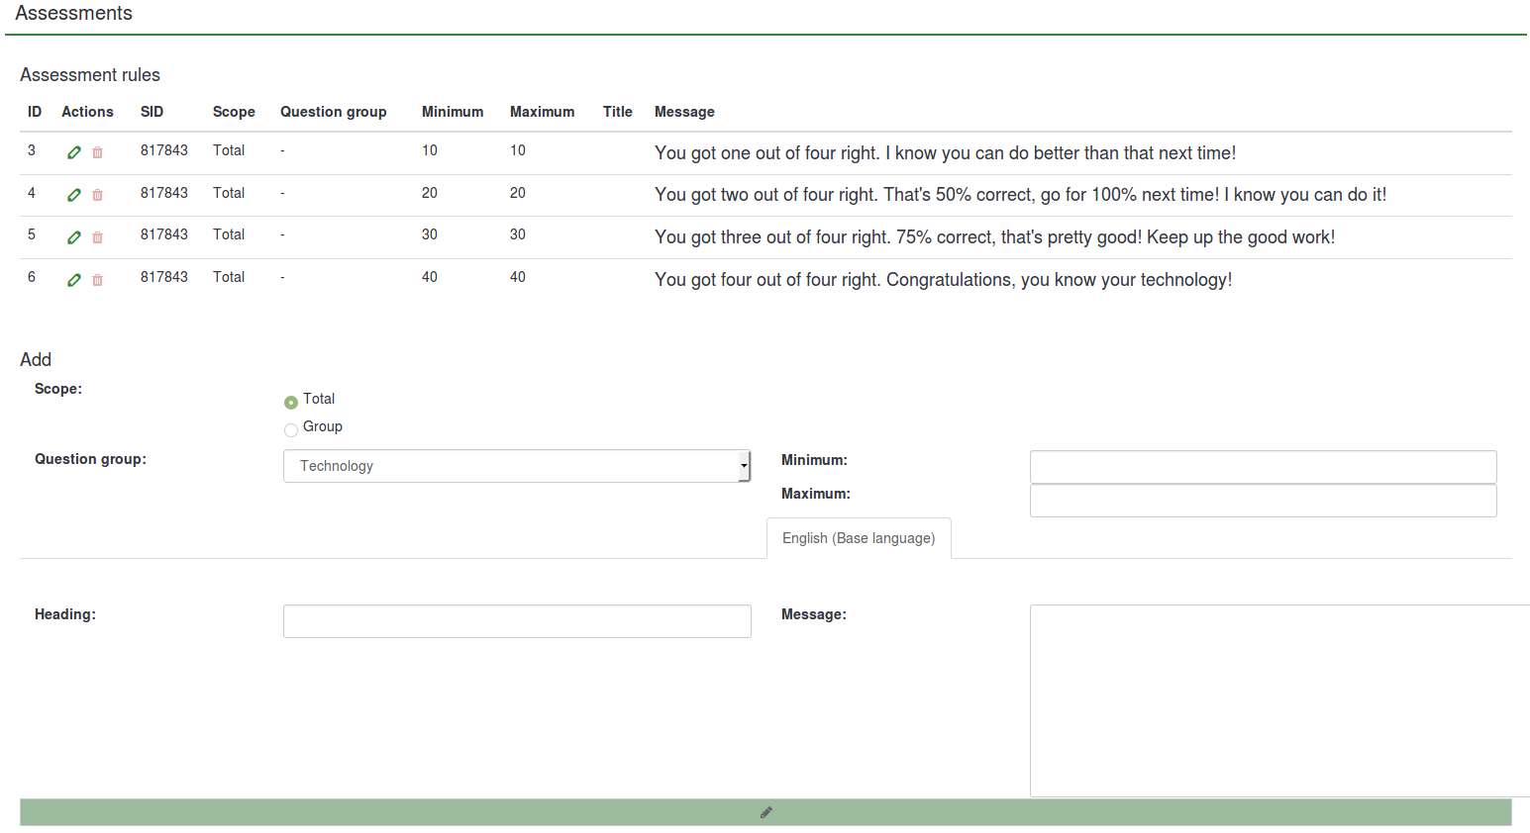Click the Minimum column header
This screenshot has width=1530, height=833.
point(453,112)
